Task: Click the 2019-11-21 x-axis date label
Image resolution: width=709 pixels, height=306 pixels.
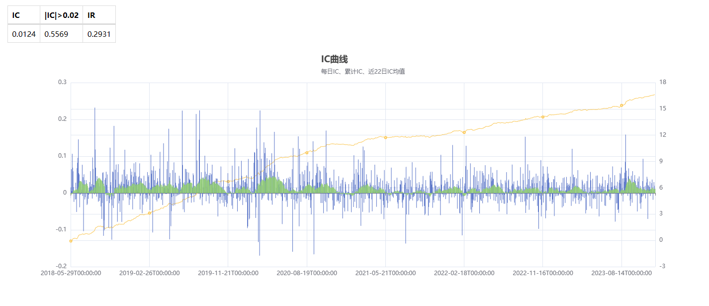Action: point(228,273)
